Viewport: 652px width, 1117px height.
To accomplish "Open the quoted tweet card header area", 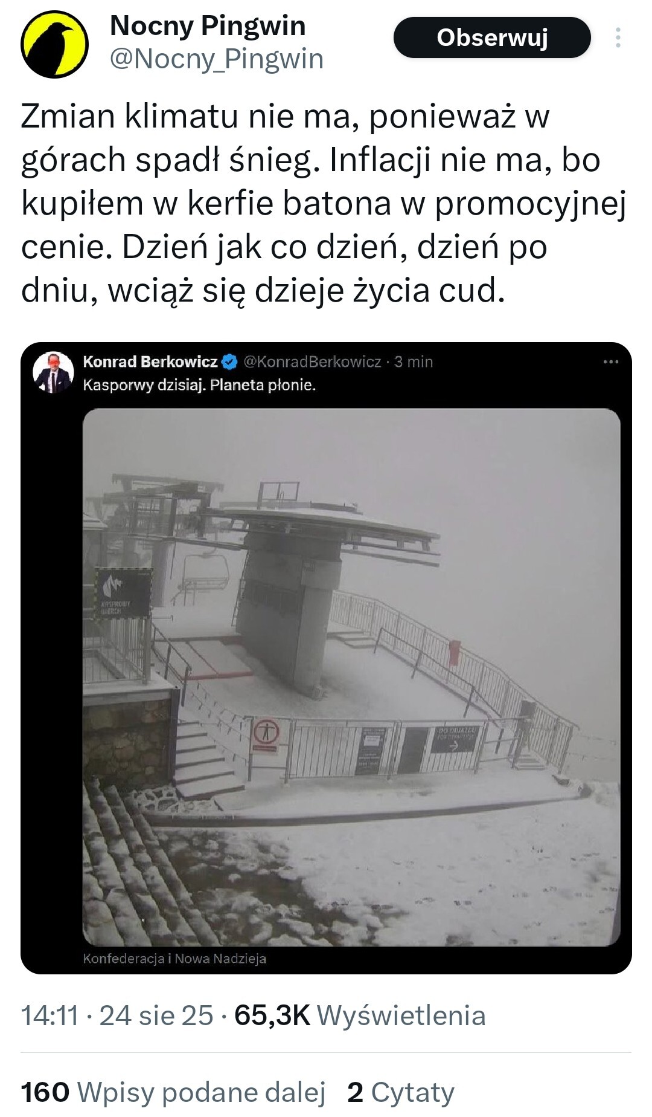I will pos(326,373).
